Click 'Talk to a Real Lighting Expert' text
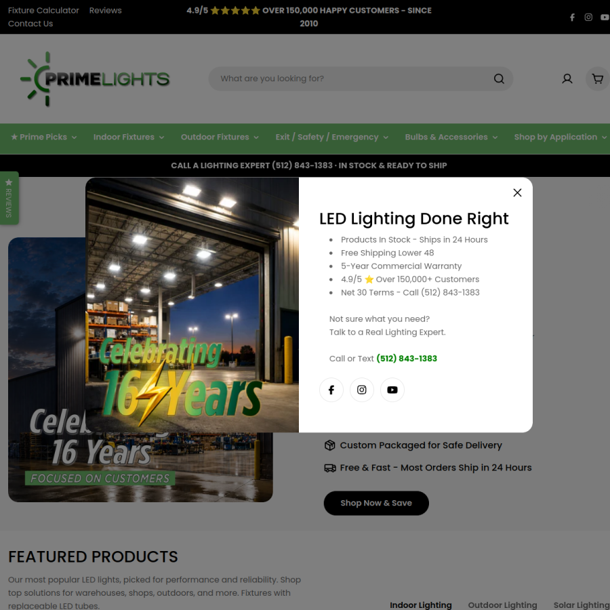Image resolution: width=610 pixels, height=610 pixels. [x=388, y=332]
